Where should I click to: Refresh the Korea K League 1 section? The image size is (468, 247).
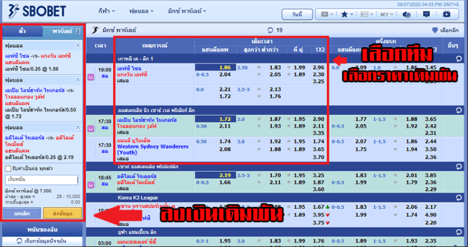point(459,59)
